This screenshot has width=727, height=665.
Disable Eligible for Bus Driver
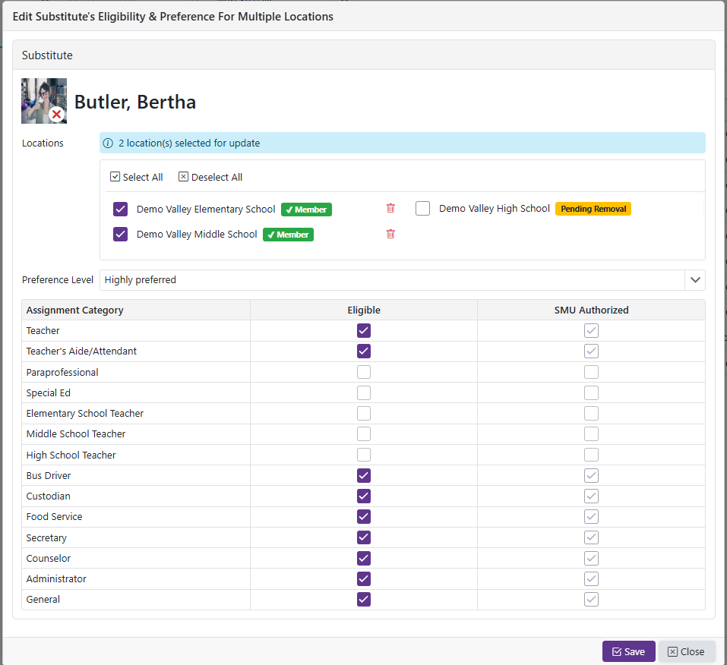click(x=364, y=475)
